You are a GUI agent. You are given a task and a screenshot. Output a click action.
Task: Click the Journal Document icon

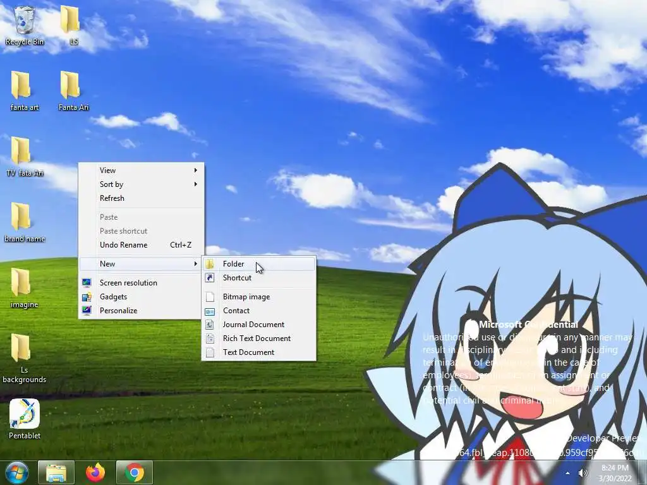(x=210, y=325)
